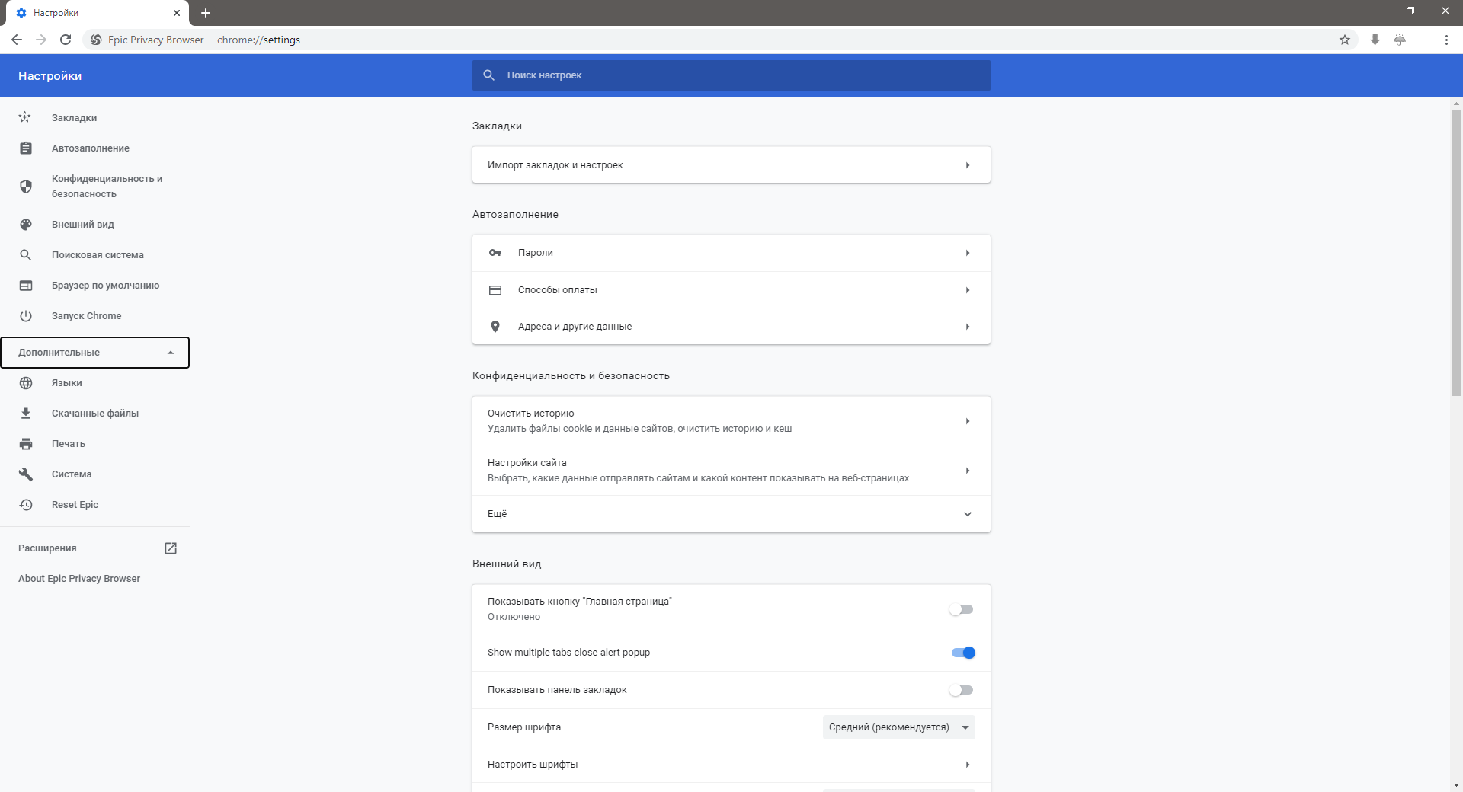Click the vertical page scrollbar thumb
Screen dimensions: 1463x792
tap(1456, 251)
